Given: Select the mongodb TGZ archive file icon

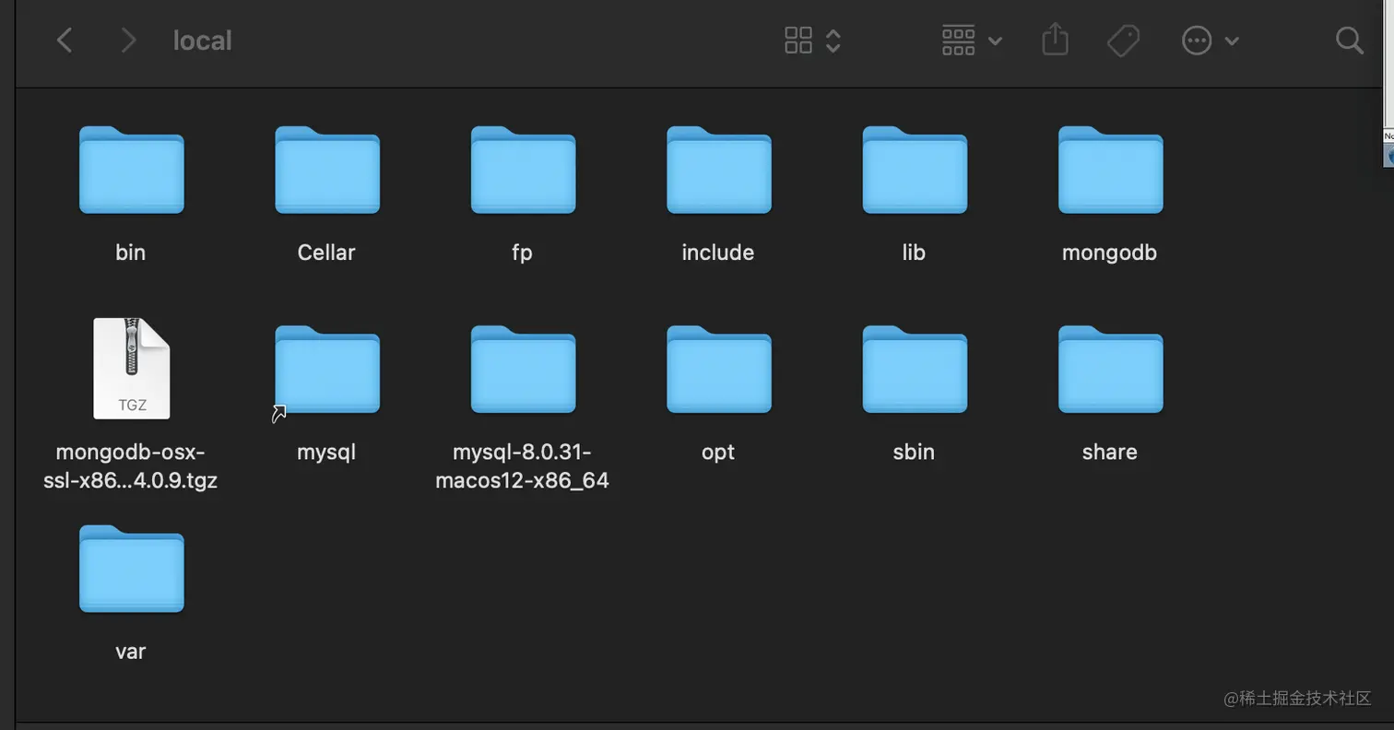Looking at the screenshot, I should (132, 368).
